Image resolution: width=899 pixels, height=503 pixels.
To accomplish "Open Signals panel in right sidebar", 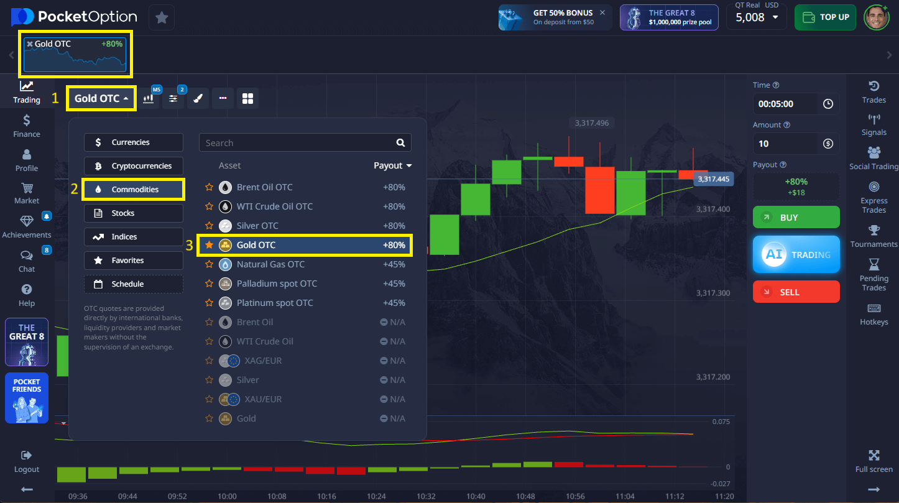I will (x=874, y=125).
